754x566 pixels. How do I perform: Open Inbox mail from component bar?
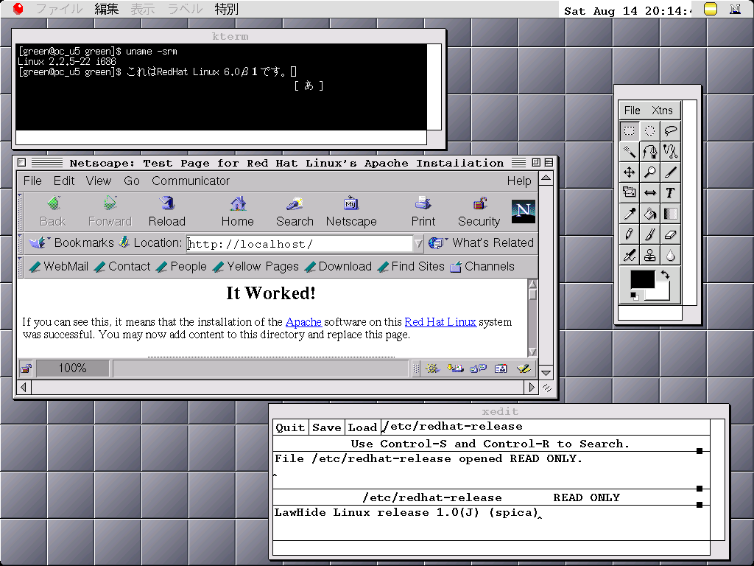click(x=455, y=368)
